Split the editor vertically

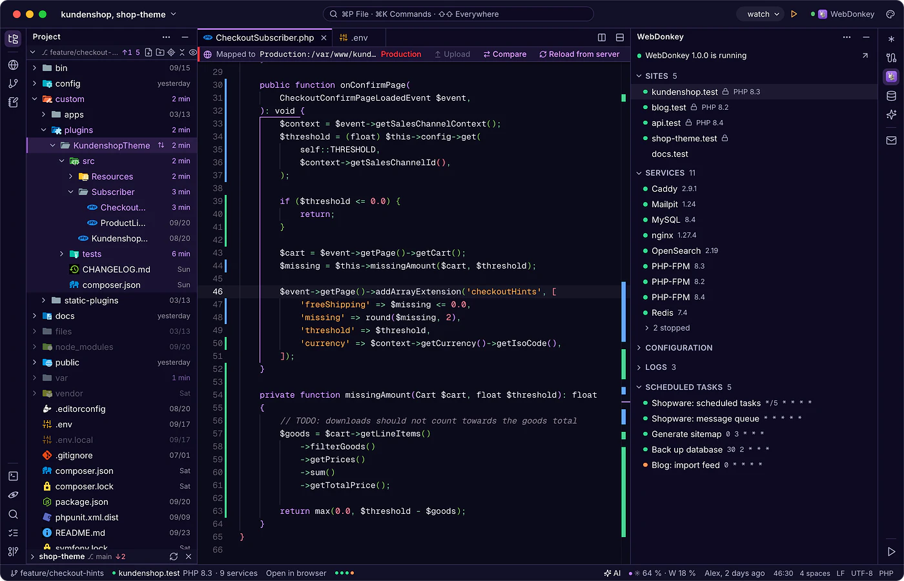602,37
